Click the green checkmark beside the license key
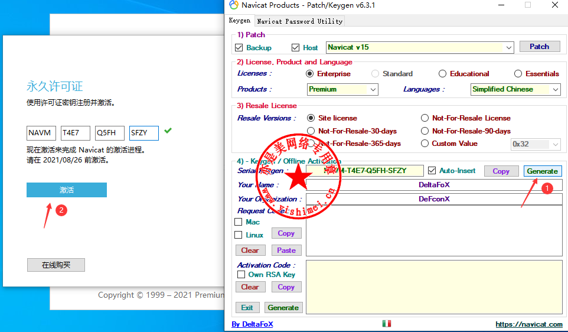The image size is (568, 332). tap(168, 131)
